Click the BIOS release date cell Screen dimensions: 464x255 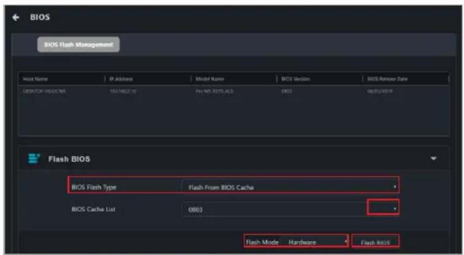380,91
